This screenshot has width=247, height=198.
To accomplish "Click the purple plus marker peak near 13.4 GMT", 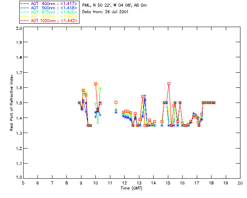I will point(145,96).
